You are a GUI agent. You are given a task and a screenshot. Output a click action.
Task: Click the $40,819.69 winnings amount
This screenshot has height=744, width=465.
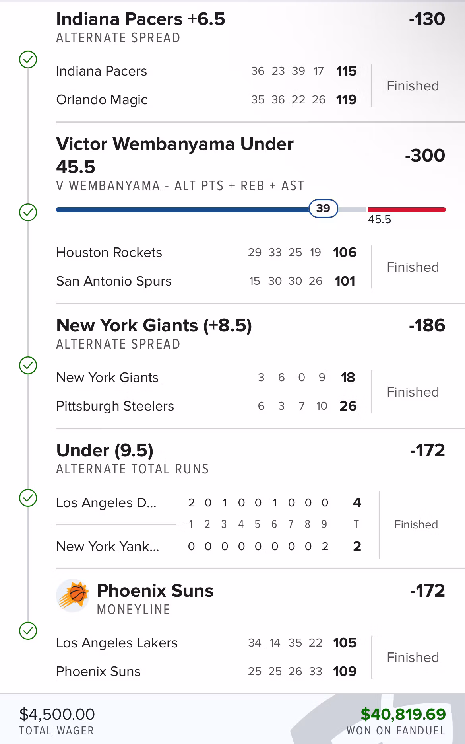pos(403,714)
